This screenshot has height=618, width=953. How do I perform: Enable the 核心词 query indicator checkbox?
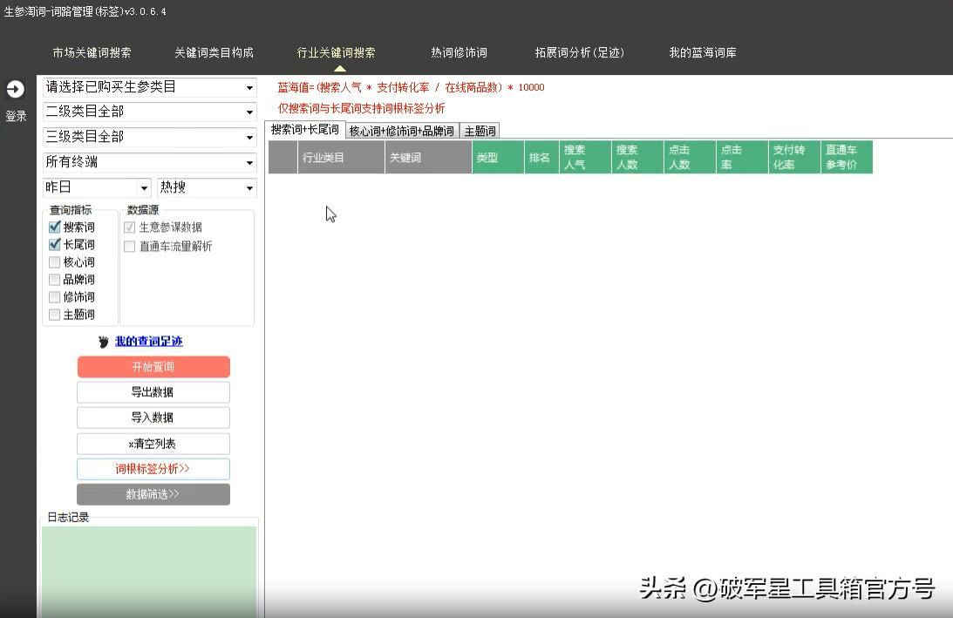click(53, 261)
